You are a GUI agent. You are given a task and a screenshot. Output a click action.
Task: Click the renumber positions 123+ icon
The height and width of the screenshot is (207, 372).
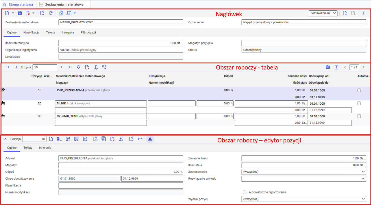tap(104, 67)
